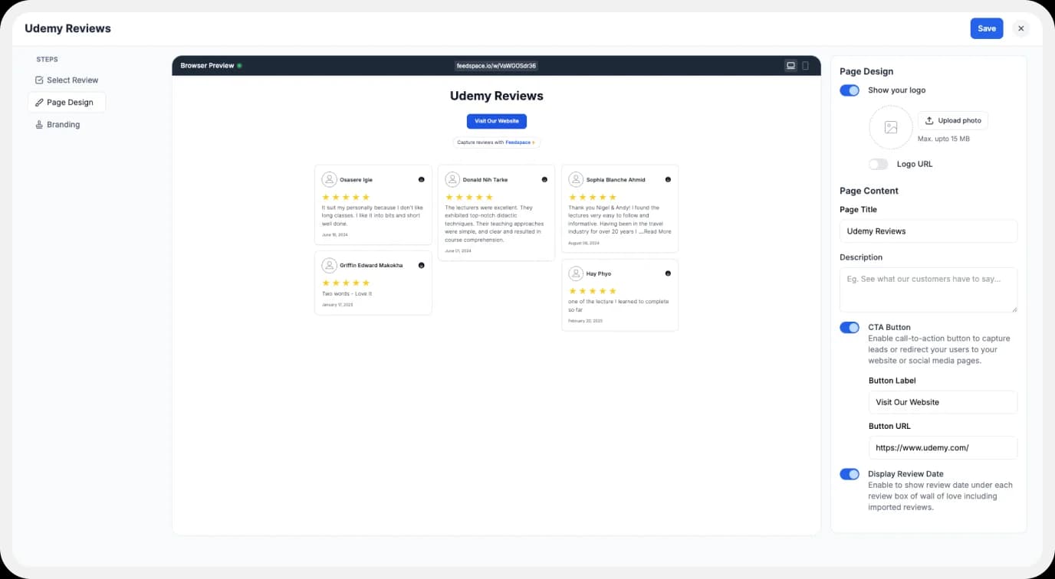
Task: Click Griffin Edward Makokha's avatar icon
Action: (x=329, y=266)
